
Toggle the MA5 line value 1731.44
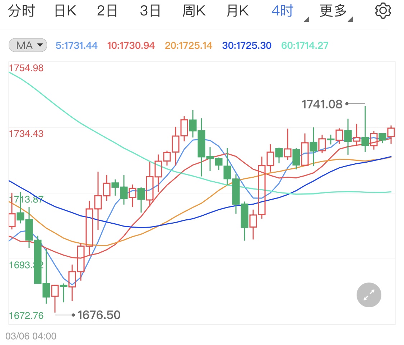(76, 46)
